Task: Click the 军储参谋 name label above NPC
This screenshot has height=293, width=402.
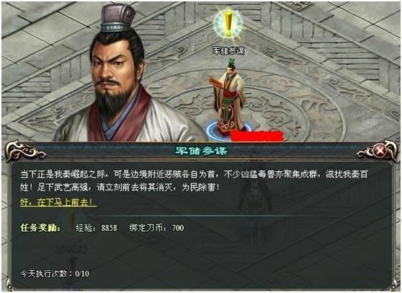Action: pos(228,51)
